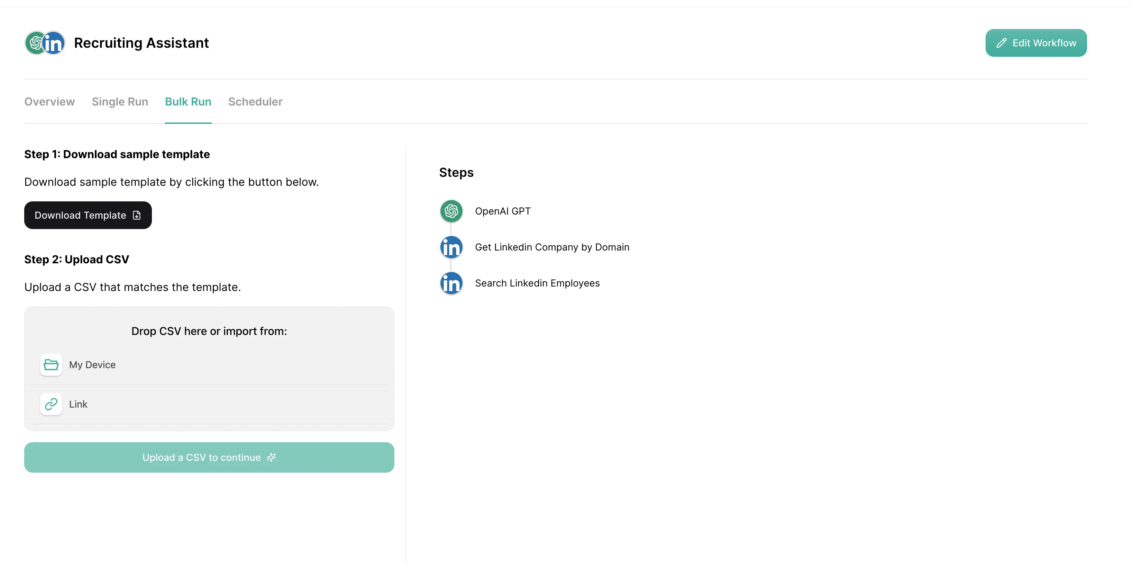1132x564 pixels.
Task: Click the Recruiting Assistant header logo
Action: coord(45,43)
